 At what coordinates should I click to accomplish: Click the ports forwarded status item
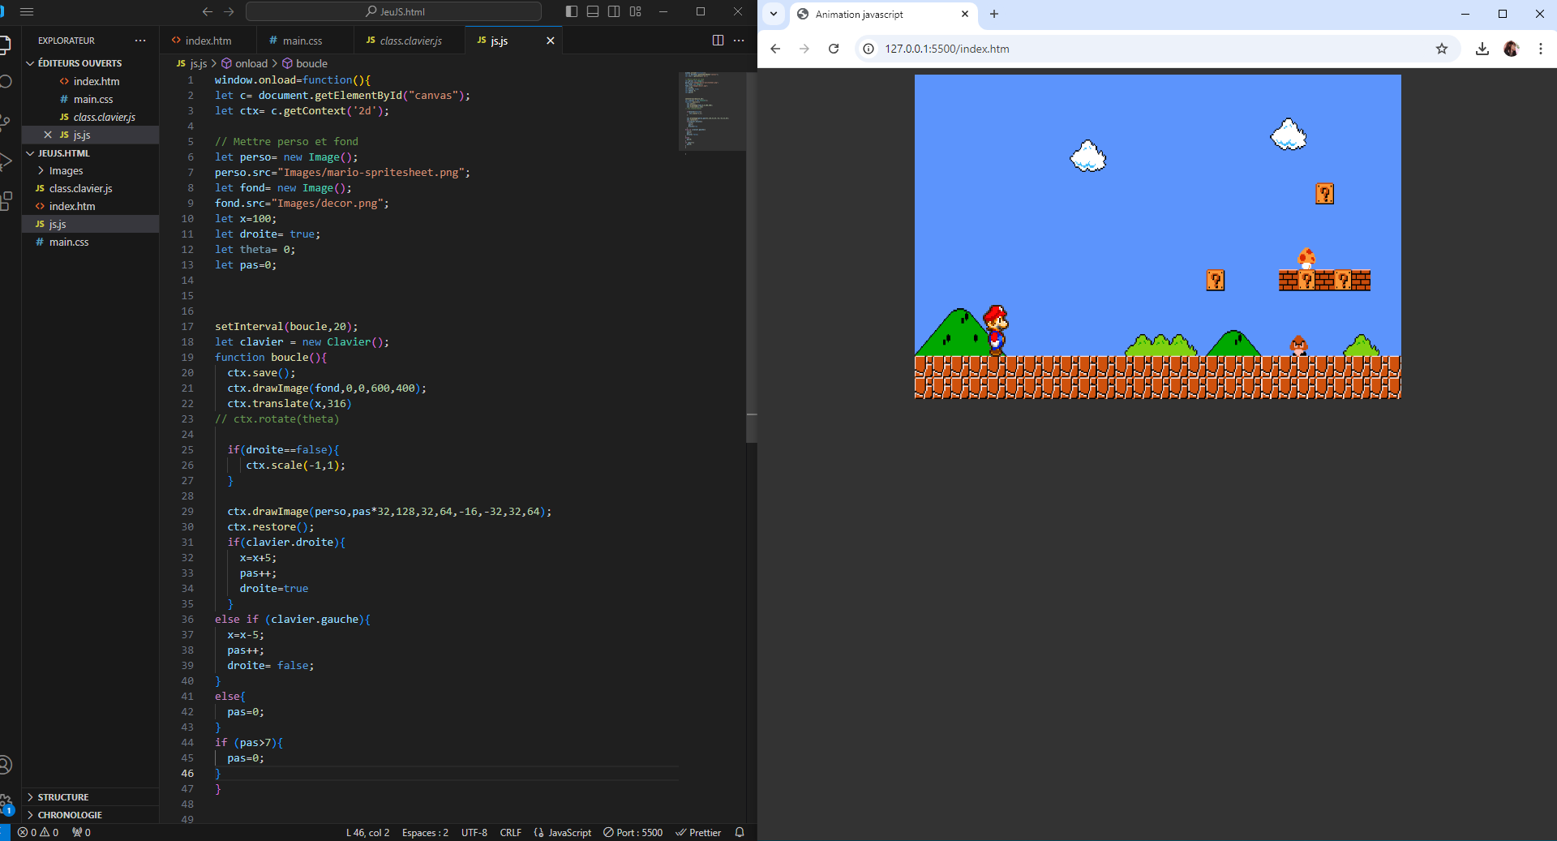[81, 832]
